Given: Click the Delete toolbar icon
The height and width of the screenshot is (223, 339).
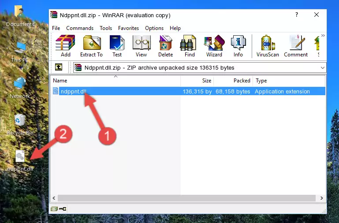Looking at the screenshot, I should pyautogui.click(x=166, y=46).
